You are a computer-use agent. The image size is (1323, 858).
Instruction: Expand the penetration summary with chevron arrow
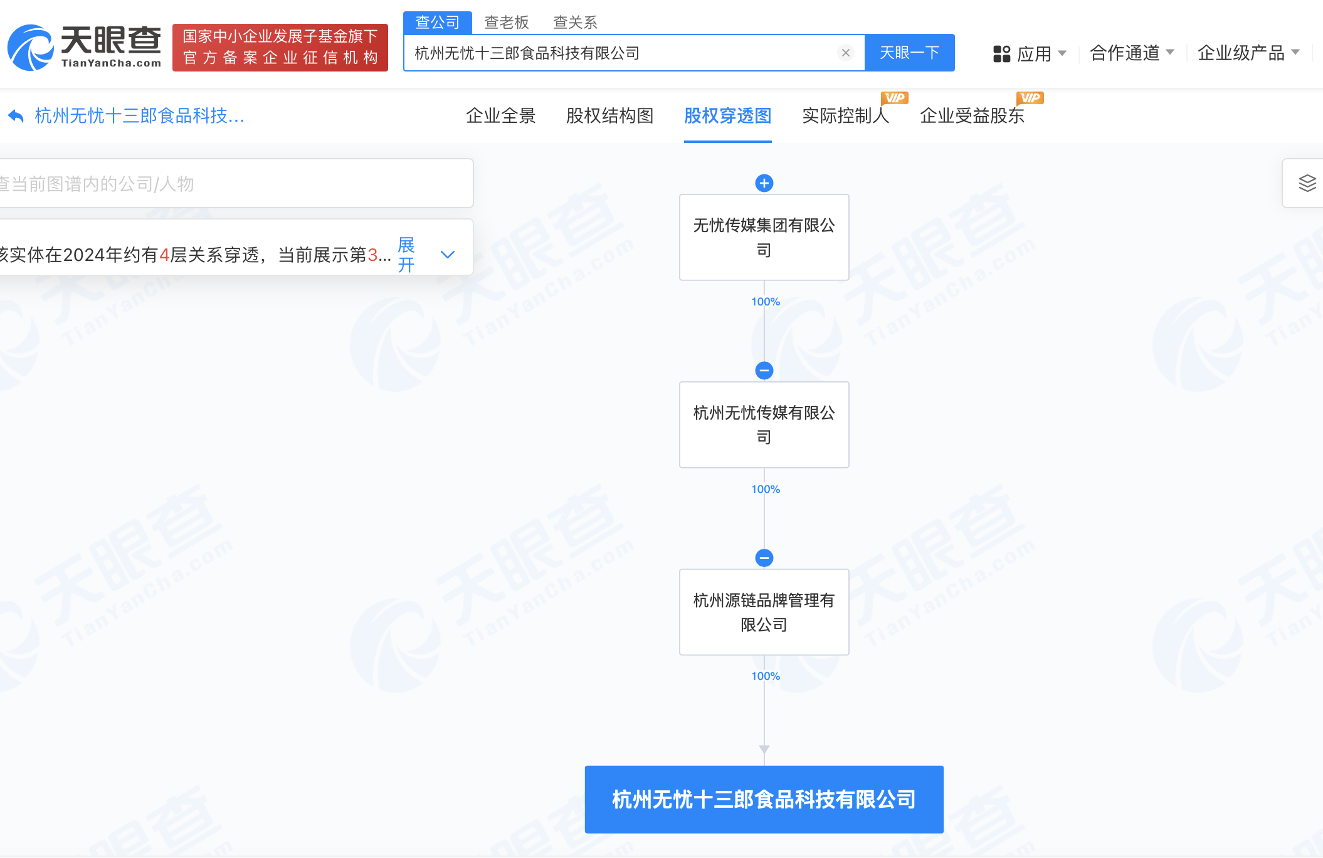click(448, 255)
